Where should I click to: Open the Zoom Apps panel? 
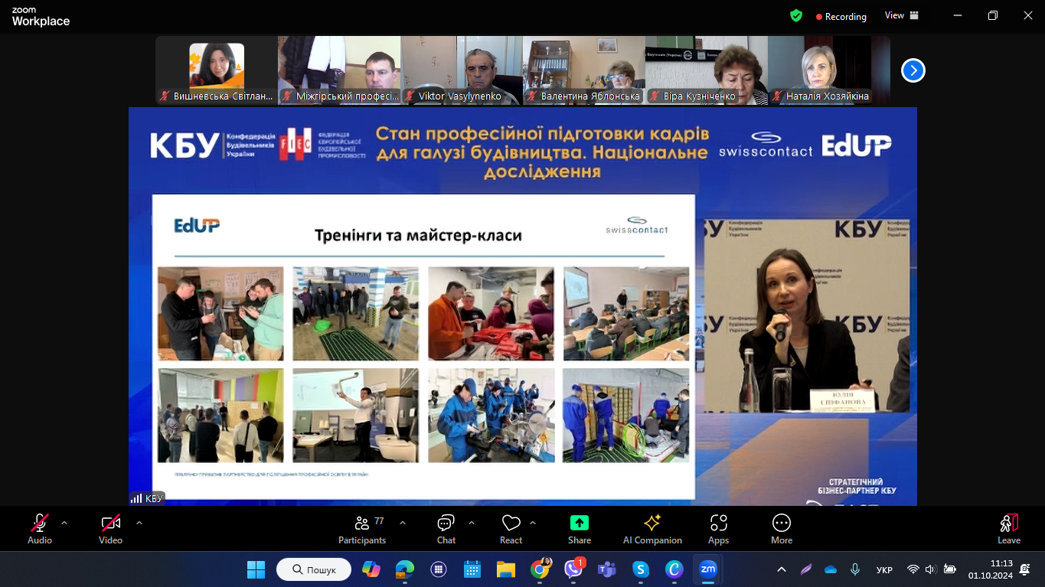pyautogui.click(x=718, y=528)
